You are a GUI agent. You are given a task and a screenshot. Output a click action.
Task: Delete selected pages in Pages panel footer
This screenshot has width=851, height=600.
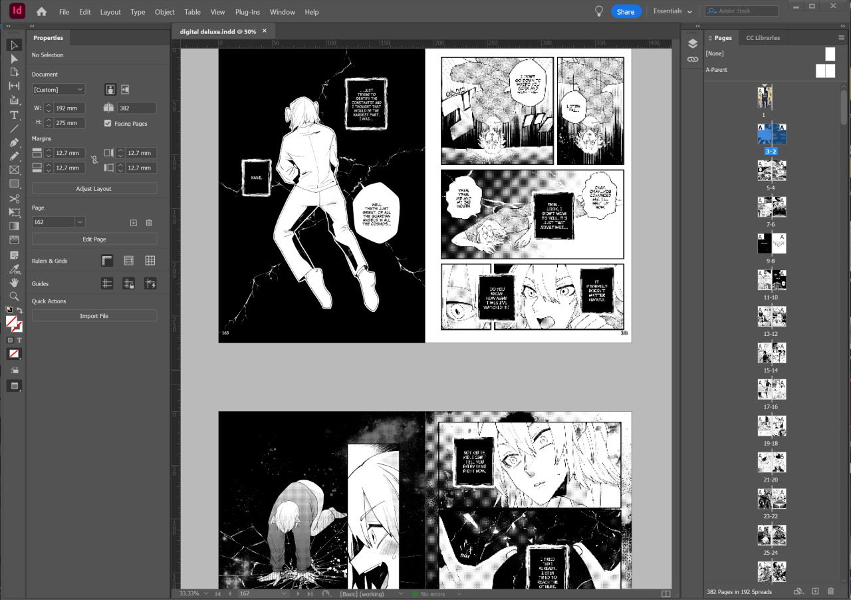coord(830,591)
